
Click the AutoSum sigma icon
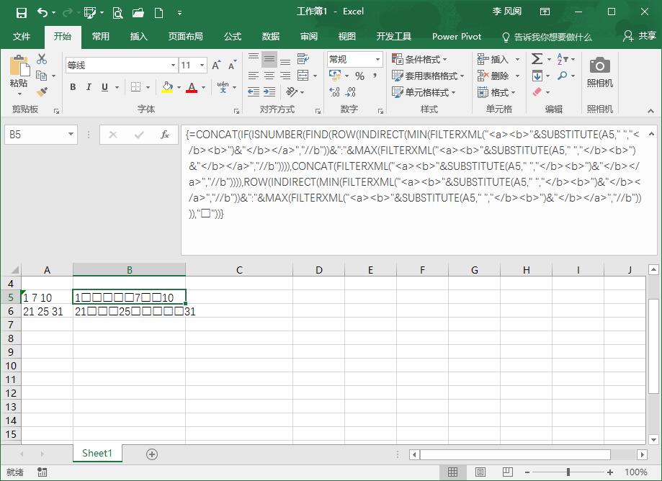coord(537,59)
